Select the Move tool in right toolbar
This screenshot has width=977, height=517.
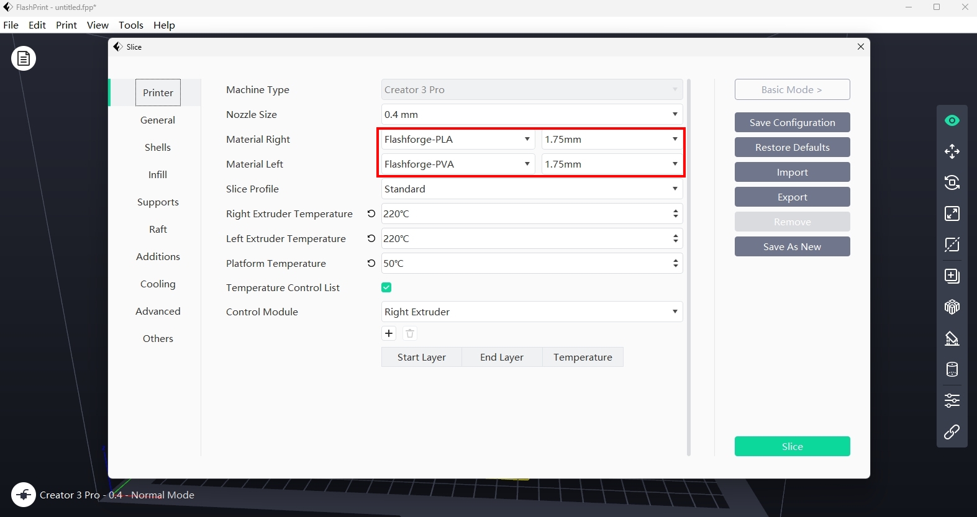point(952,151)
